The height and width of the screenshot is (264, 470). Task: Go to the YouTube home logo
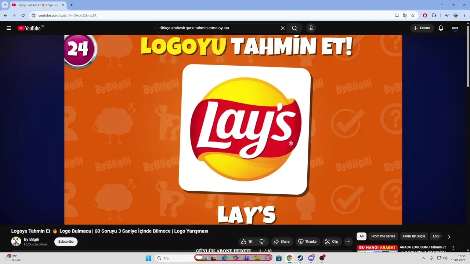[29, 28]
